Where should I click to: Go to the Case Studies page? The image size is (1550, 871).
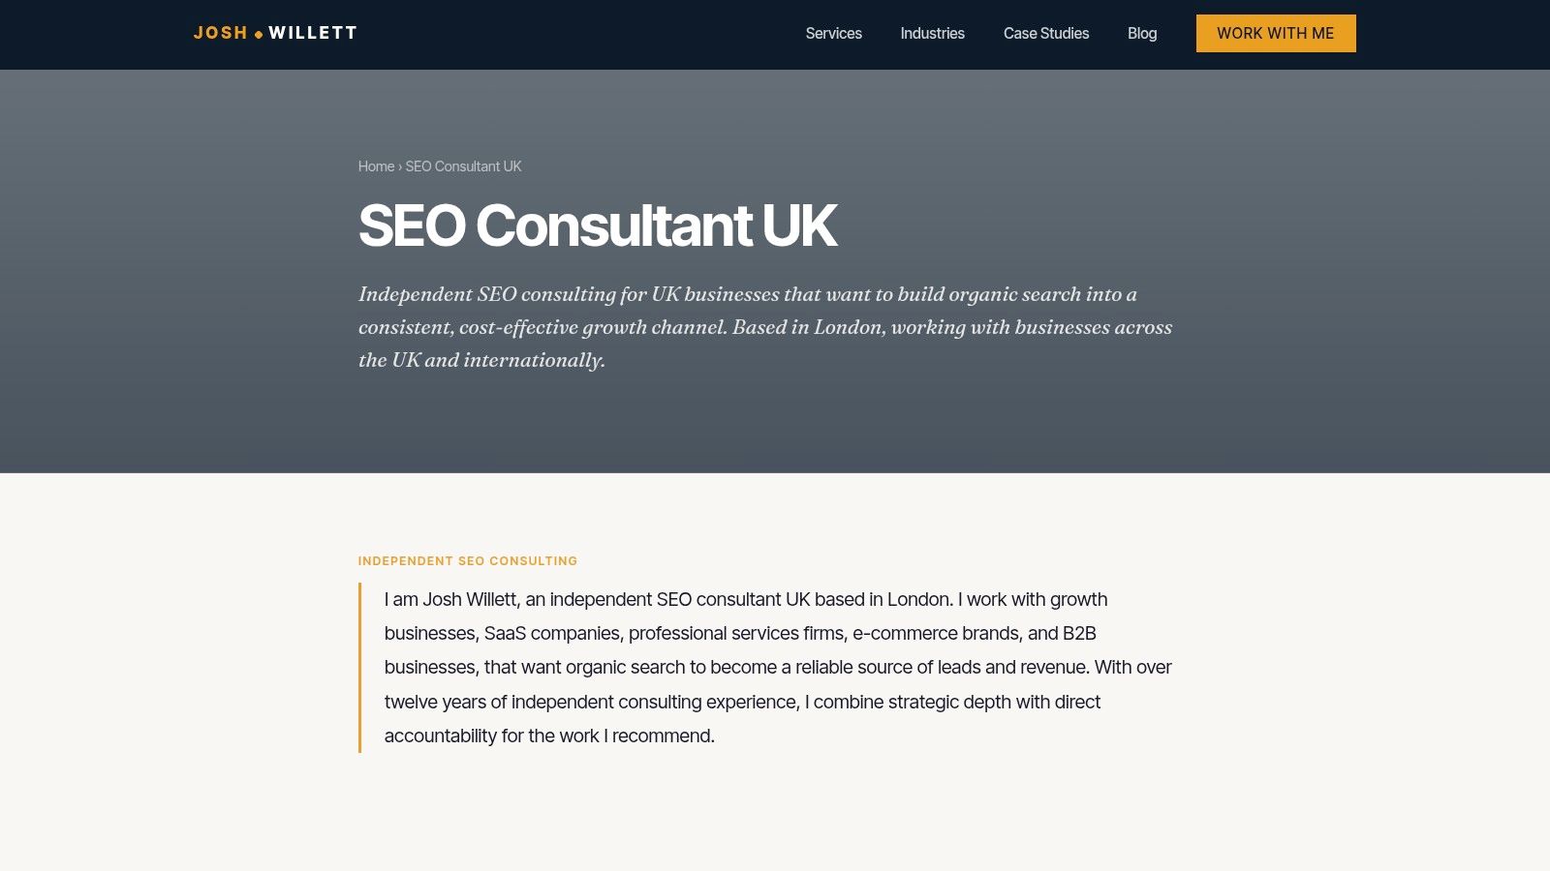[1046, 33]
